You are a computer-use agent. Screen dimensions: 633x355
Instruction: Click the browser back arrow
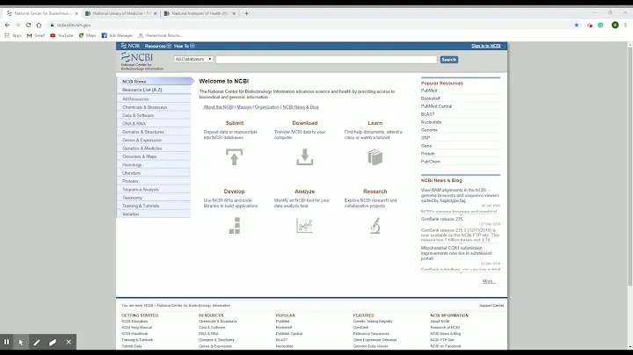point(7,25)
